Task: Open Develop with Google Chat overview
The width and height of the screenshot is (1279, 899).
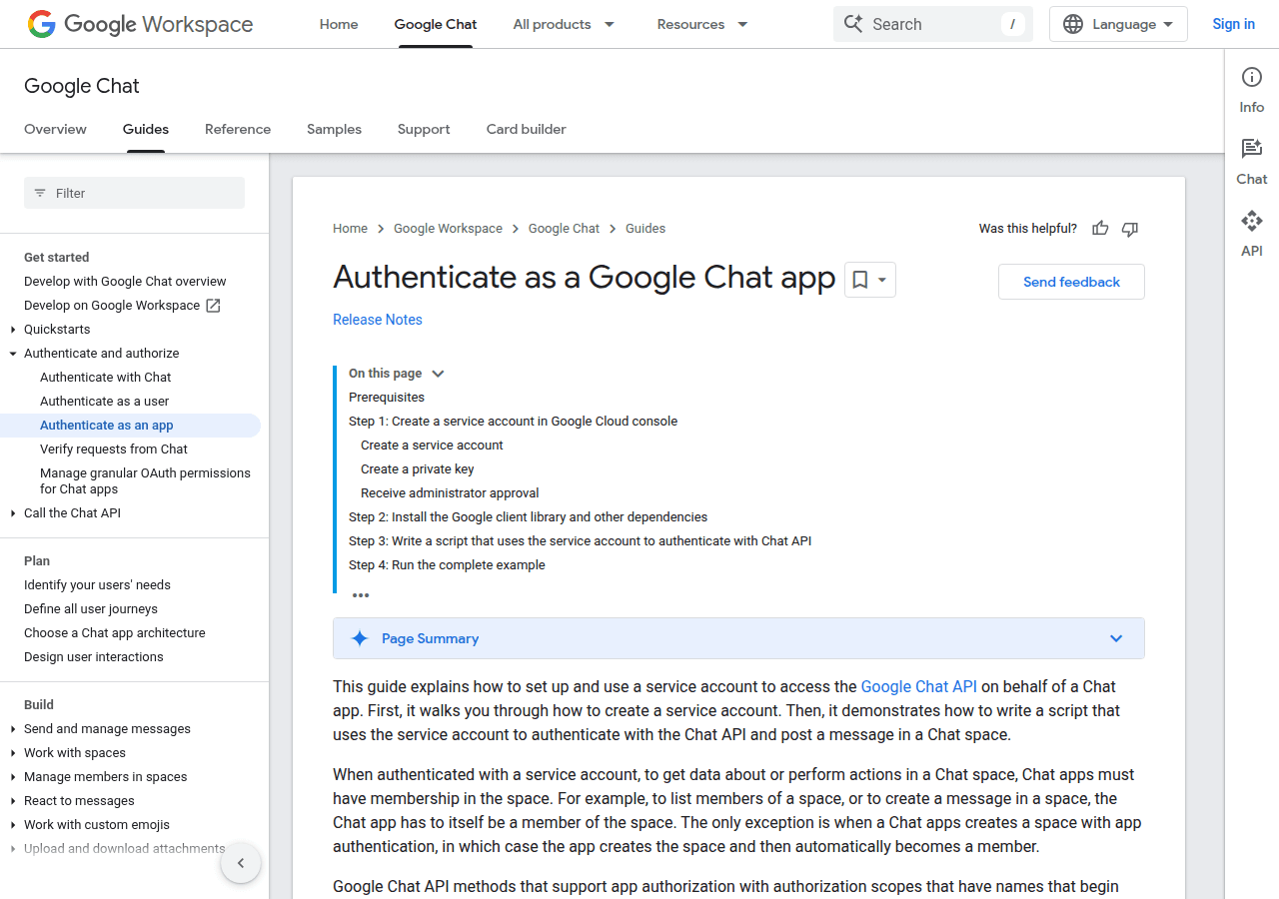Action: tap(125, 282)
